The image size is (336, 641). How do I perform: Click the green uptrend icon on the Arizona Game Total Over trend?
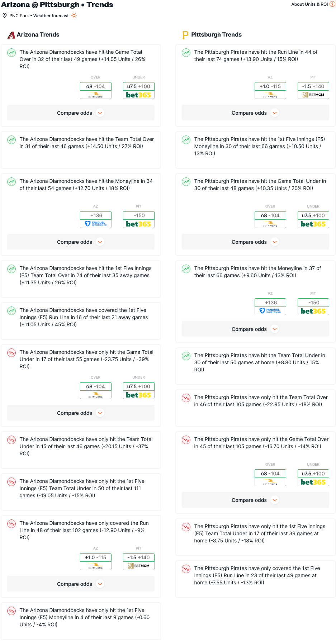click(11, 53)
